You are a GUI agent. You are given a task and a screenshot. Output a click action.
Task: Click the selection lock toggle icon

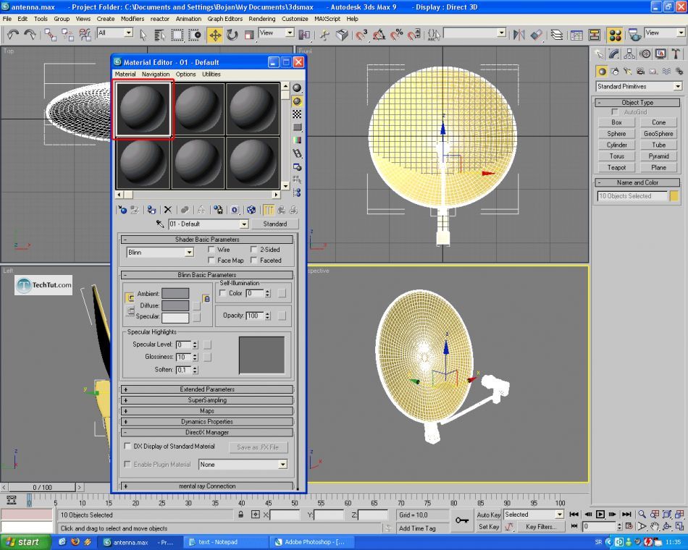click(241, 515)
